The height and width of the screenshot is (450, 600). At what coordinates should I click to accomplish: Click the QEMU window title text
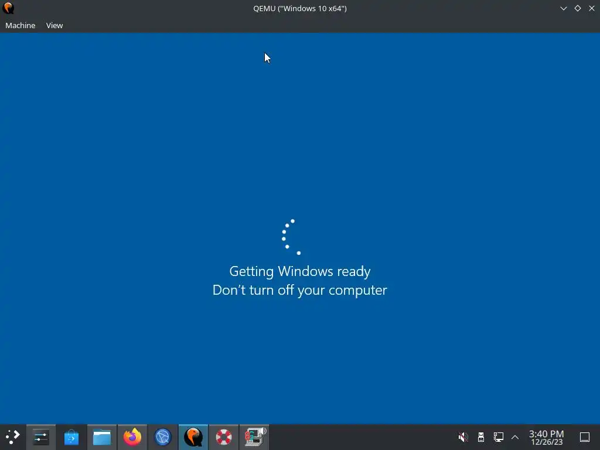[299, 8]
